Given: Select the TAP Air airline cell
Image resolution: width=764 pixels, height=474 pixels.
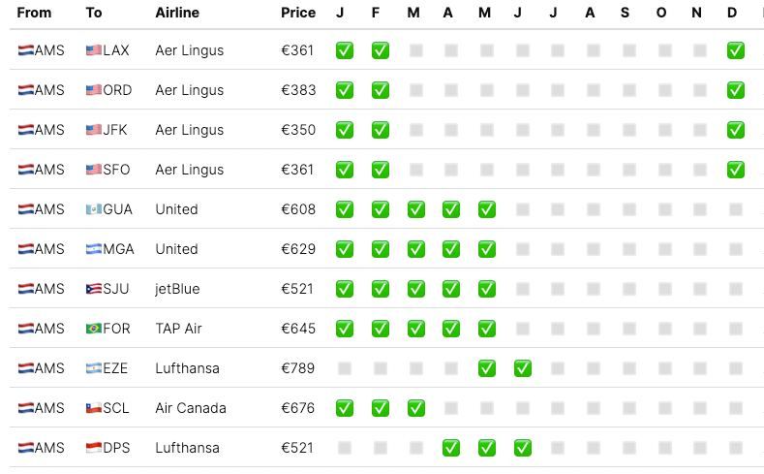Looking at the screenshot, I should (x=178, y=329).
